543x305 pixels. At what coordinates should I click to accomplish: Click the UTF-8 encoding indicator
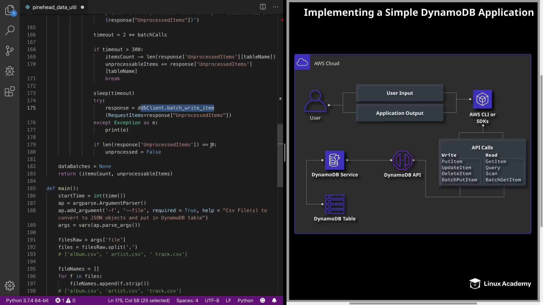[x=212, y=300]
